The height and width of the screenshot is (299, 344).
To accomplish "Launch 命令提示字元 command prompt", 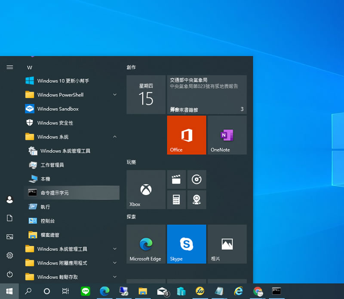I will [72, 193].
